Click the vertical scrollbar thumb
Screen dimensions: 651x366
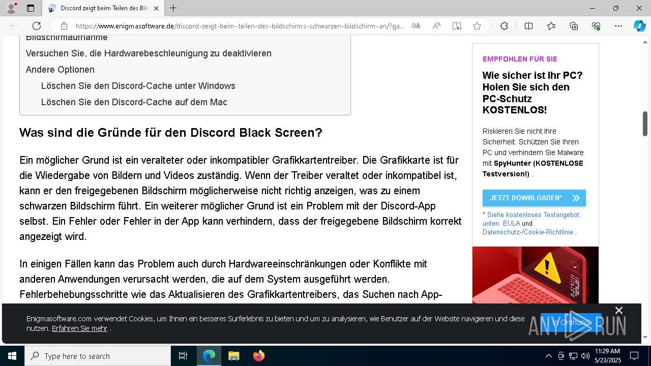(x=645, y=124)
